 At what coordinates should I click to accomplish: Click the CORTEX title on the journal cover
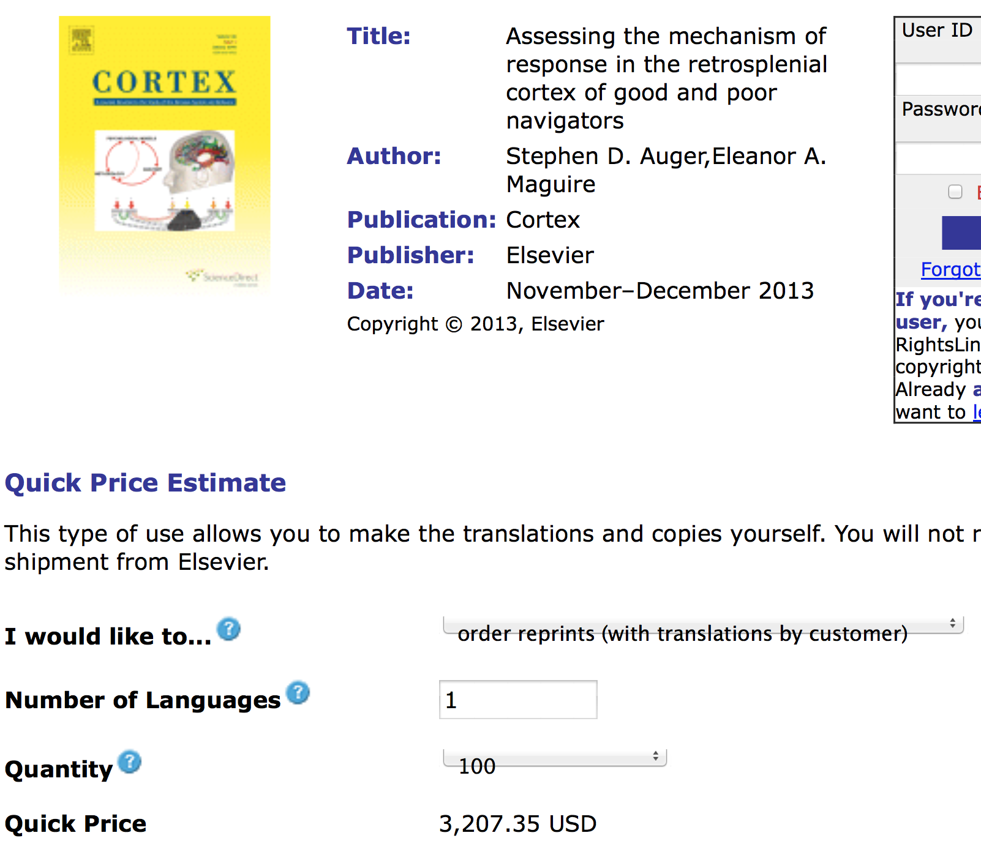(164, 83)
